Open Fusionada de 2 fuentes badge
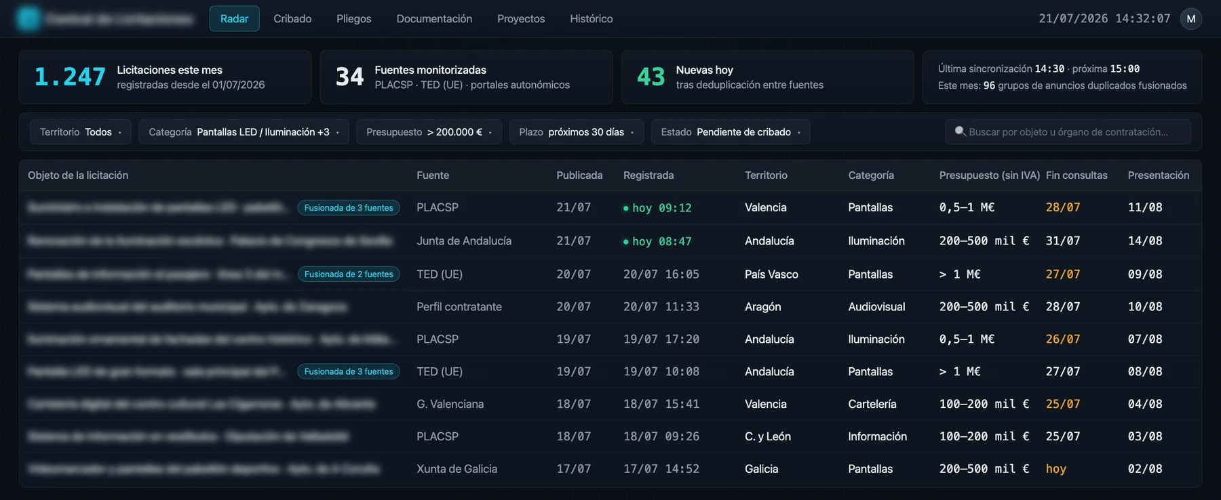1221x500 pixels. 349,274
